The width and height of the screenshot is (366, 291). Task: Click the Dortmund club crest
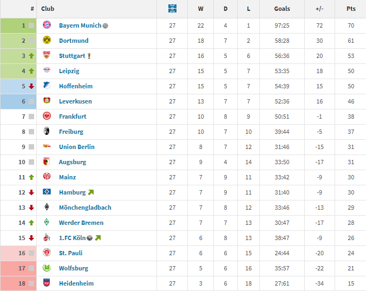coord(47,41)
